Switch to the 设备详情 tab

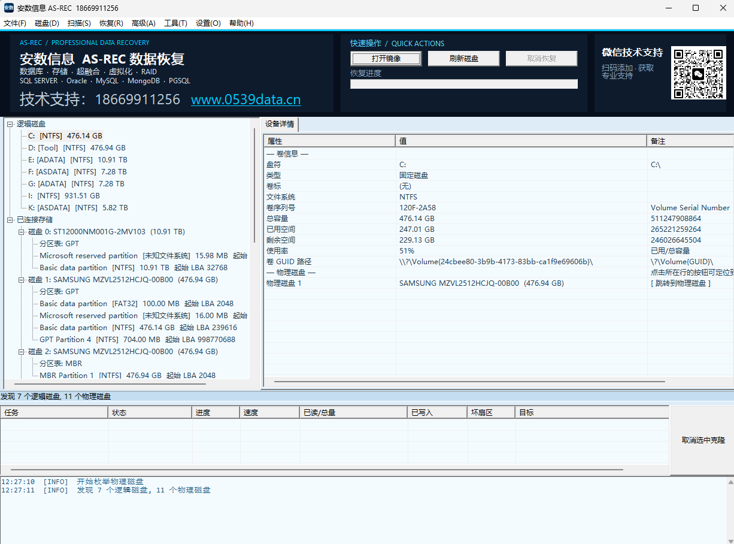tap(280, 125)
